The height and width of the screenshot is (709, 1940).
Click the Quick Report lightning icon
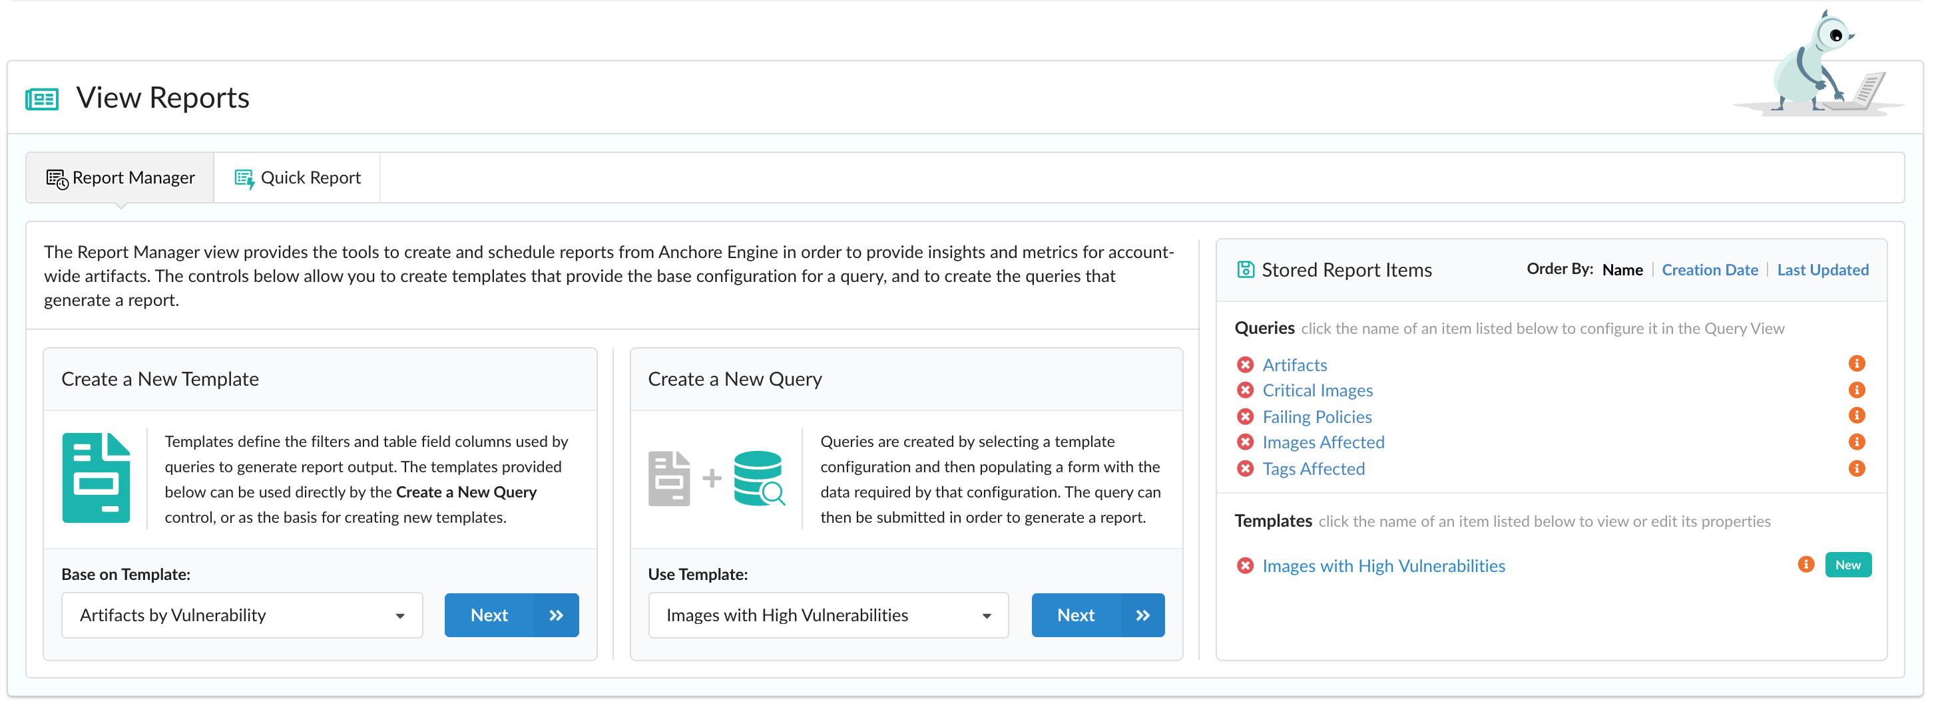point(244,178)
